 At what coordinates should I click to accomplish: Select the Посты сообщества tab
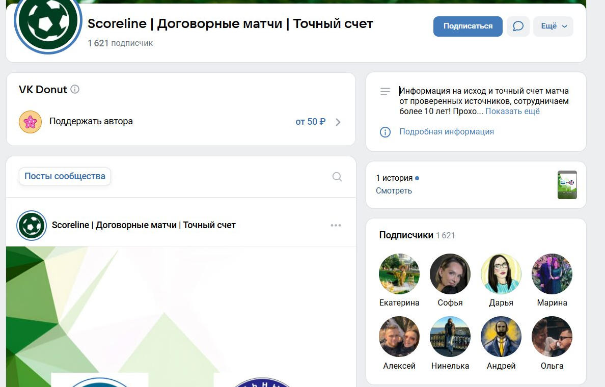point(65,176)
